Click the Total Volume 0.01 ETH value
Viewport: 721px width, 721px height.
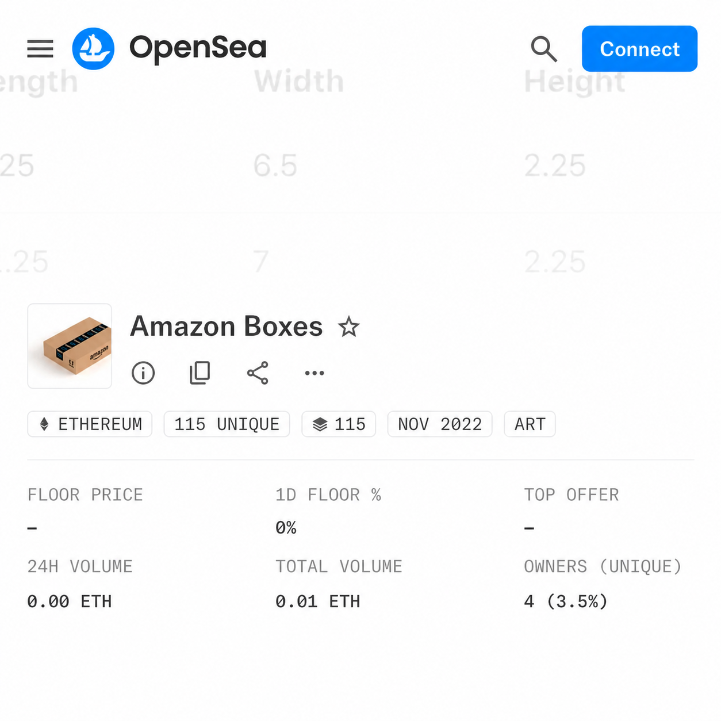(318, 601)
